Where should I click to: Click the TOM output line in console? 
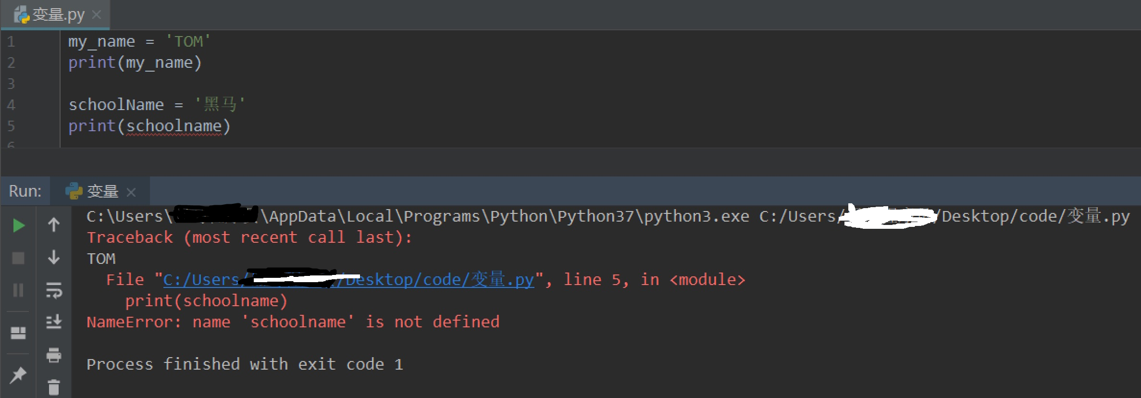101,259
